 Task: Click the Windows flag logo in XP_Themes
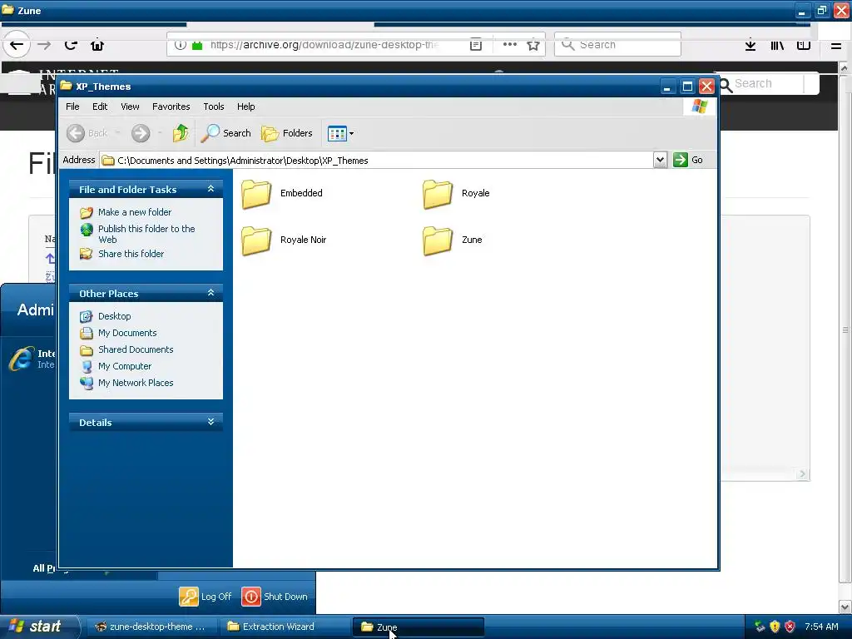(700, 106)
